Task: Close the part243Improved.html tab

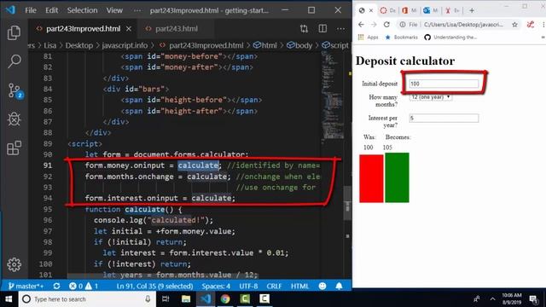Action: pos(129,28)
